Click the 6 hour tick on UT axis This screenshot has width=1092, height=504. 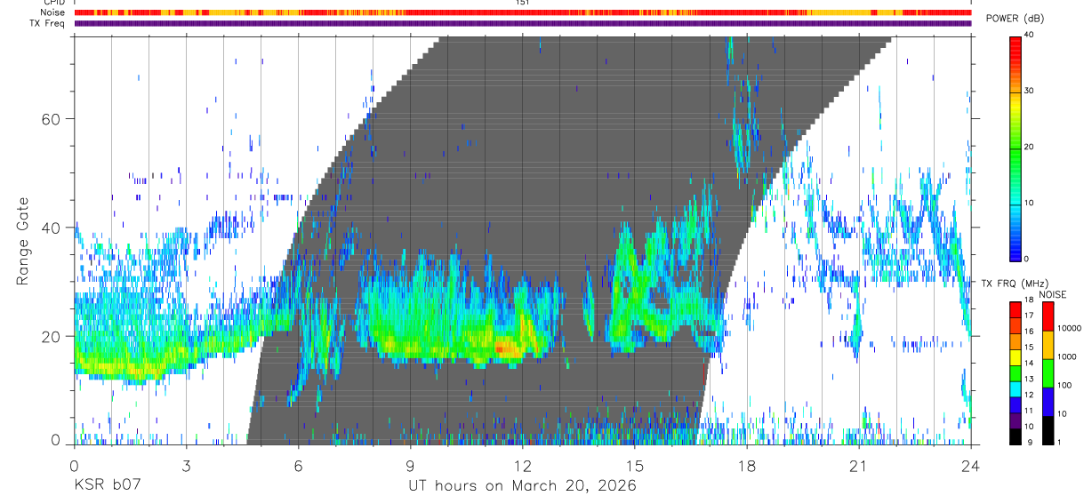click(x=298, y=466)
